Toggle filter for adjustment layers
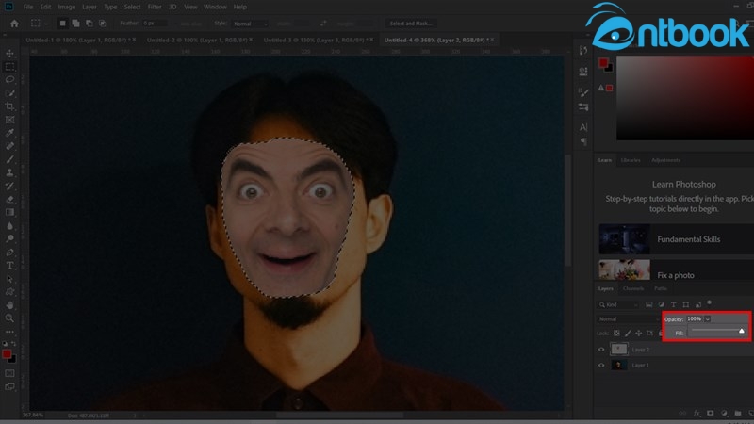Viewport: 754px width, 424px height. 662,304
